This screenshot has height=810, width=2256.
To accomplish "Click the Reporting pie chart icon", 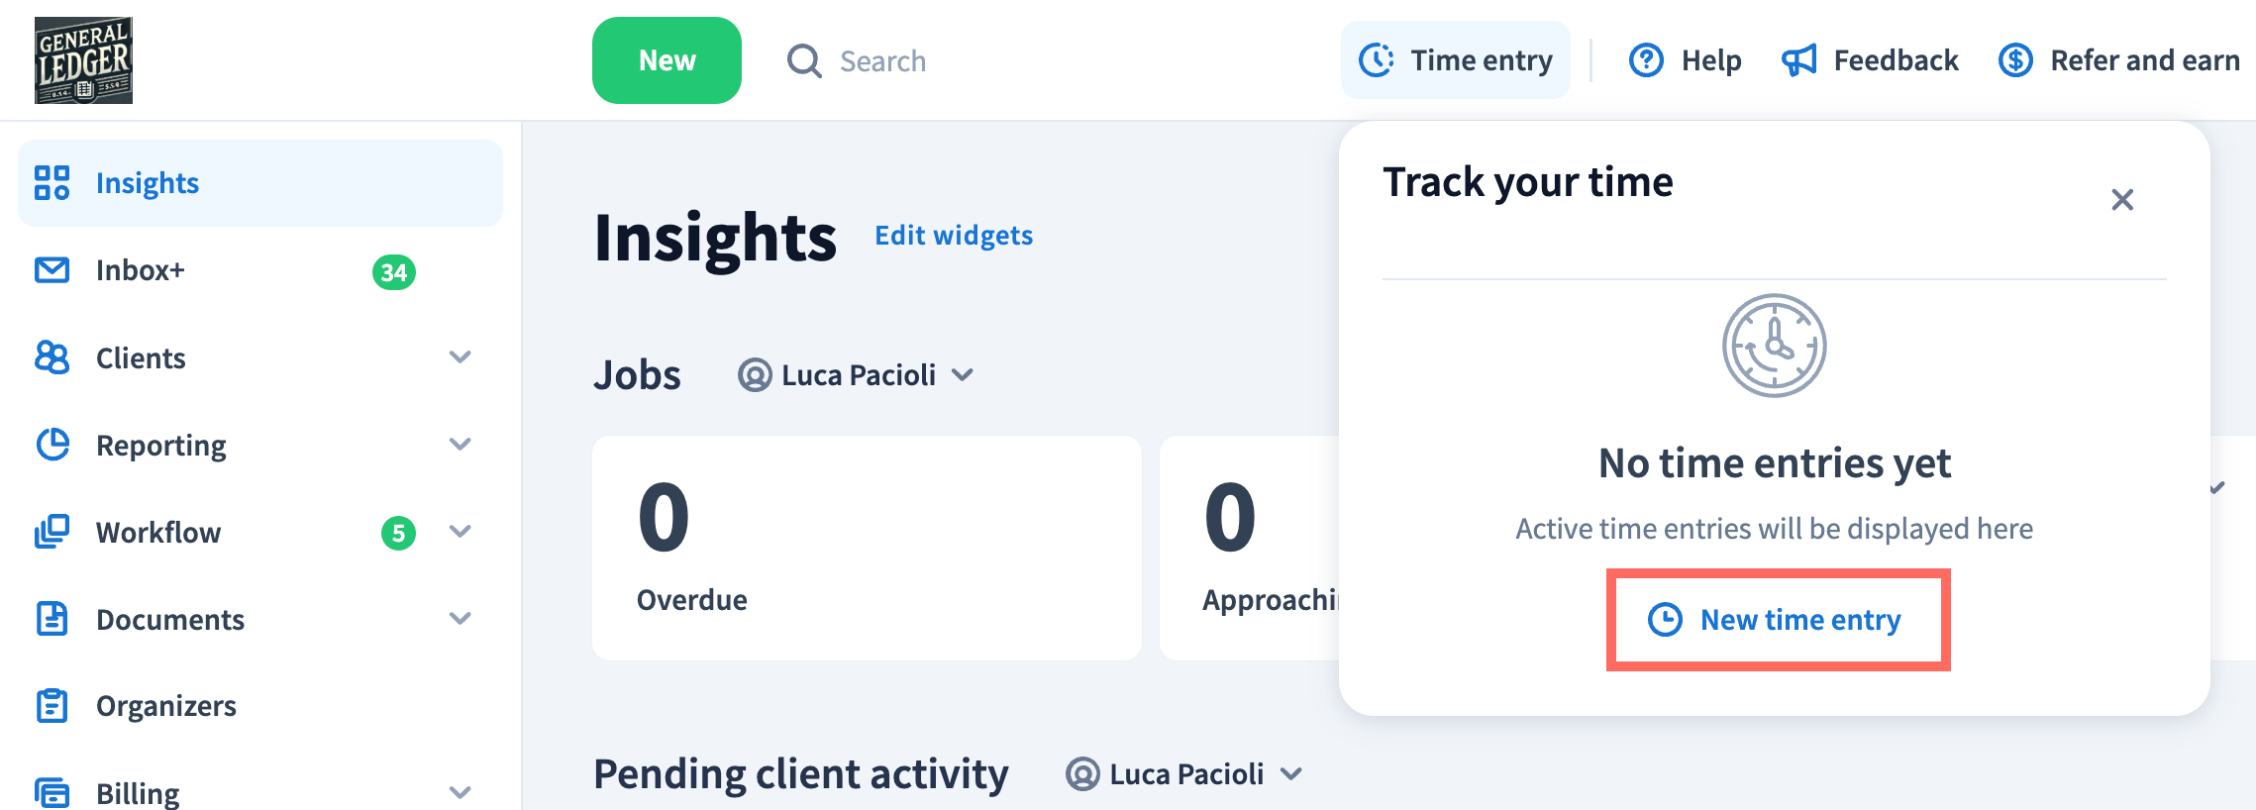I will point(51,445).
